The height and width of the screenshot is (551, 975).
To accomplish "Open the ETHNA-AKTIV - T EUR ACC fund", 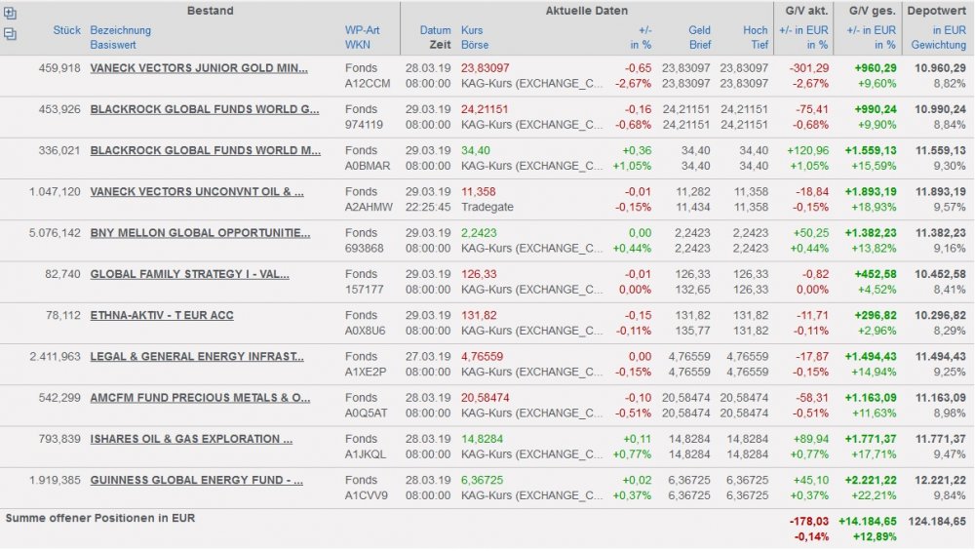I will [162, 315].
